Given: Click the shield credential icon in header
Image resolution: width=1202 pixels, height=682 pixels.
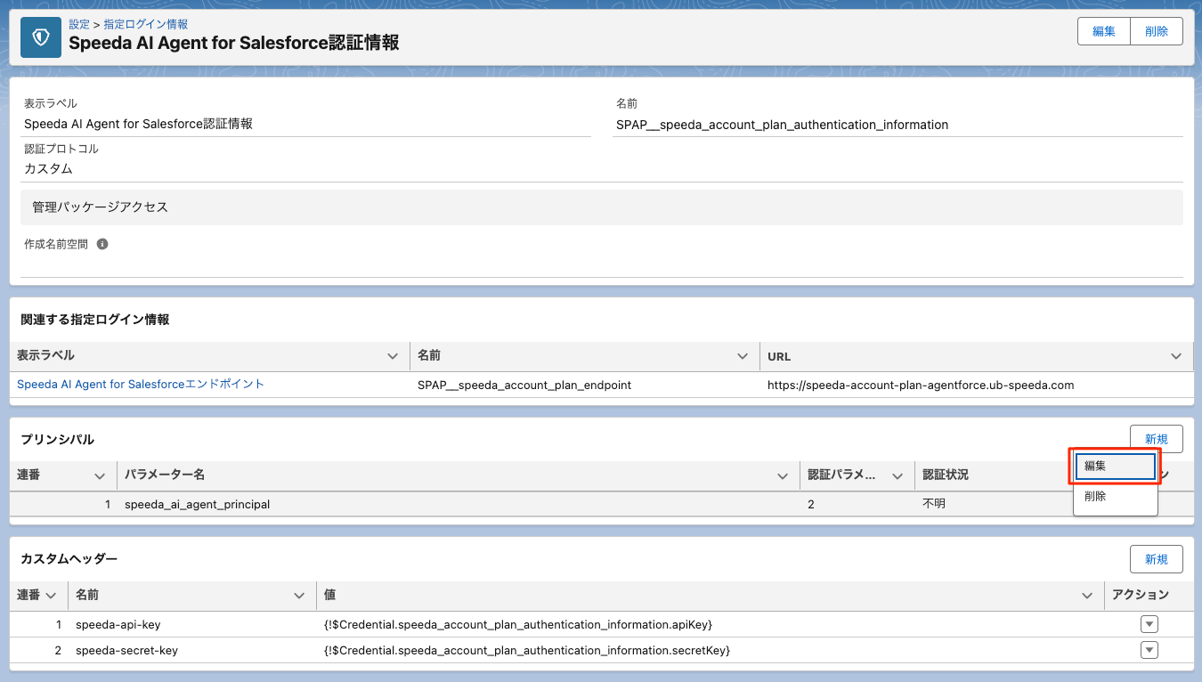Looking at the screenshot, I should click(41, 37).
